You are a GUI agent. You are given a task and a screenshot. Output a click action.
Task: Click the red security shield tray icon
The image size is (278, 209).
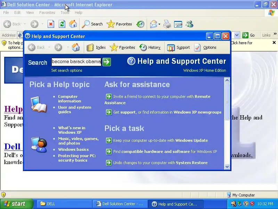(x=252, y=204)
